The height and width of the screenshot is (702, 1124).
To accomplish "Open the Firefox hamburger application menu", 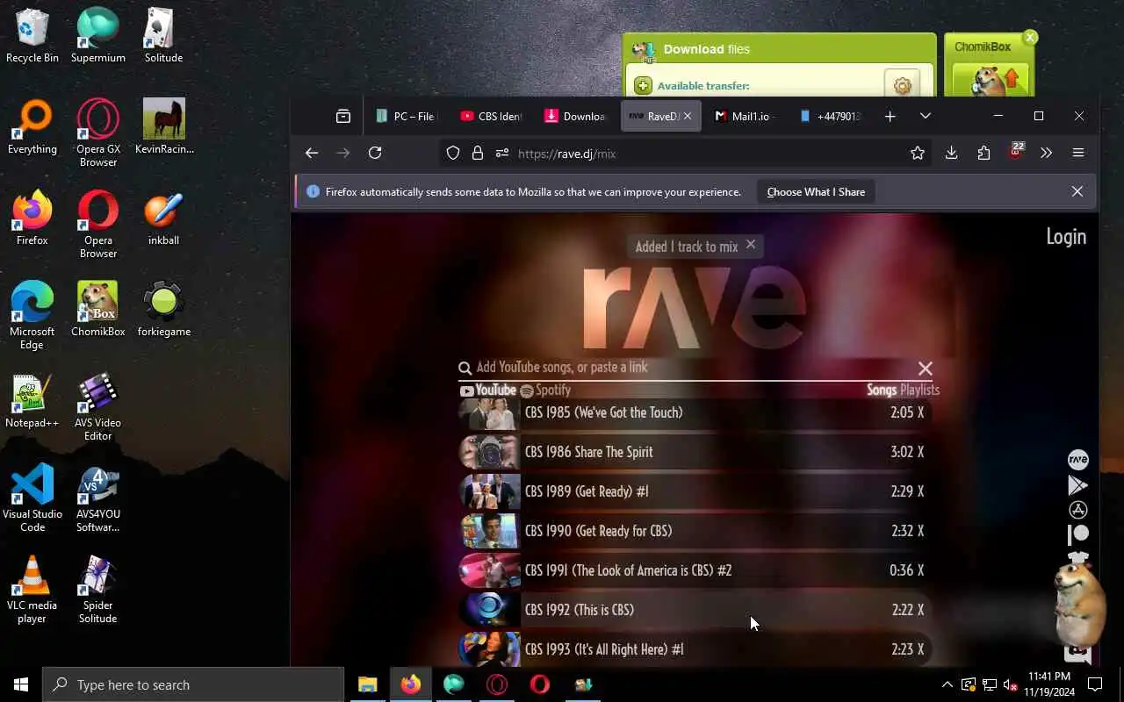I will (x=1078, y=153).
